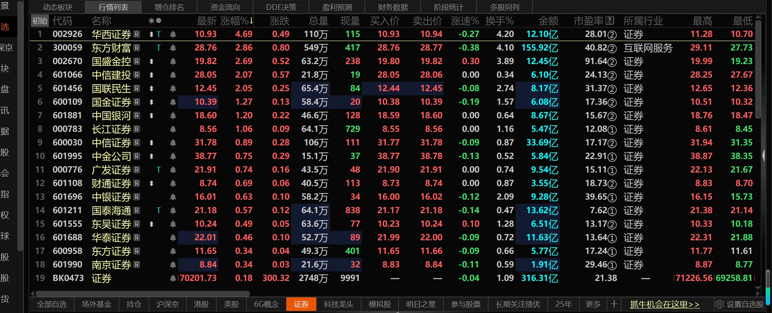The image size is (772, 313).
Task: Switch to the 阶段统计 tab
Action: click(449, 7)
